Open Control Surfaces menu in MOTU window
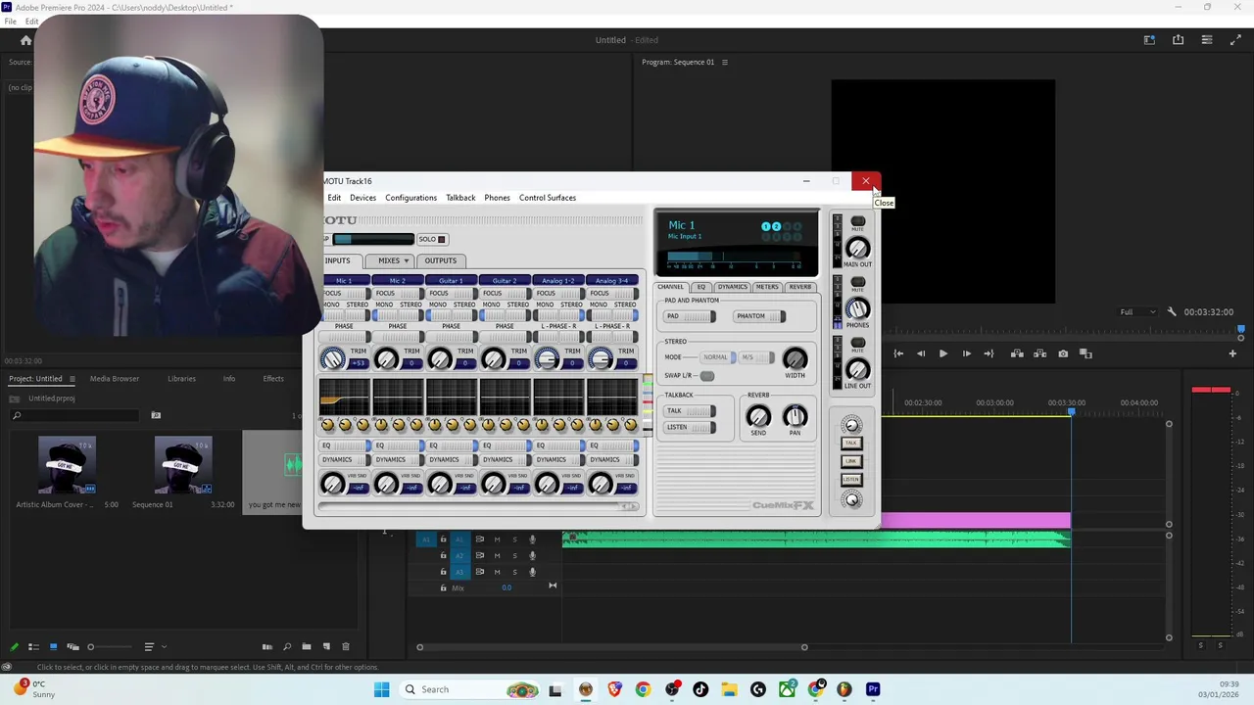This screenshot has height=705, width=1254. 548,198
